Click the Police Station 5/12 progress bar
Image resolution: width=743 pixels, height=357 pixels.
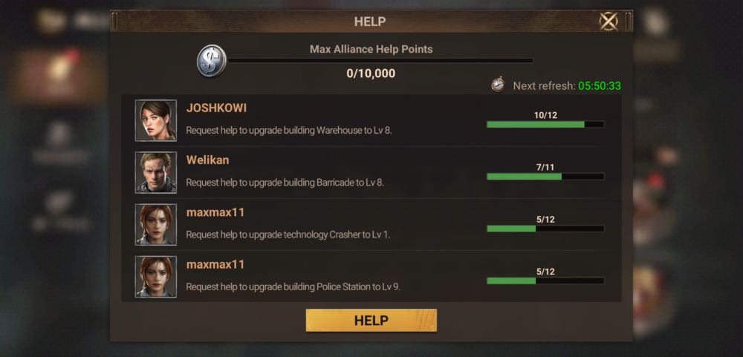click(x=545, y=281)
